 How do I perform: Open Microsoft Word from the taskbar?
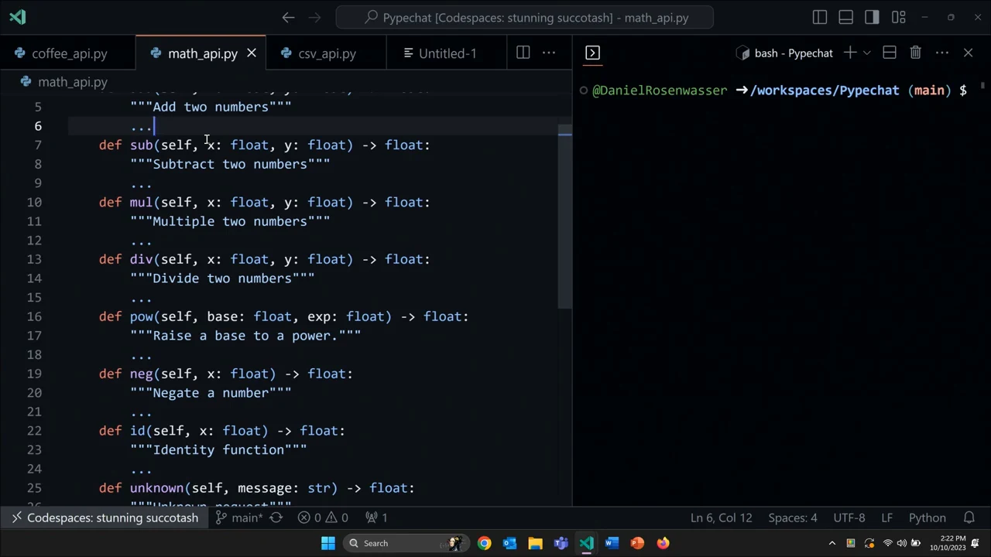point(612,543)
